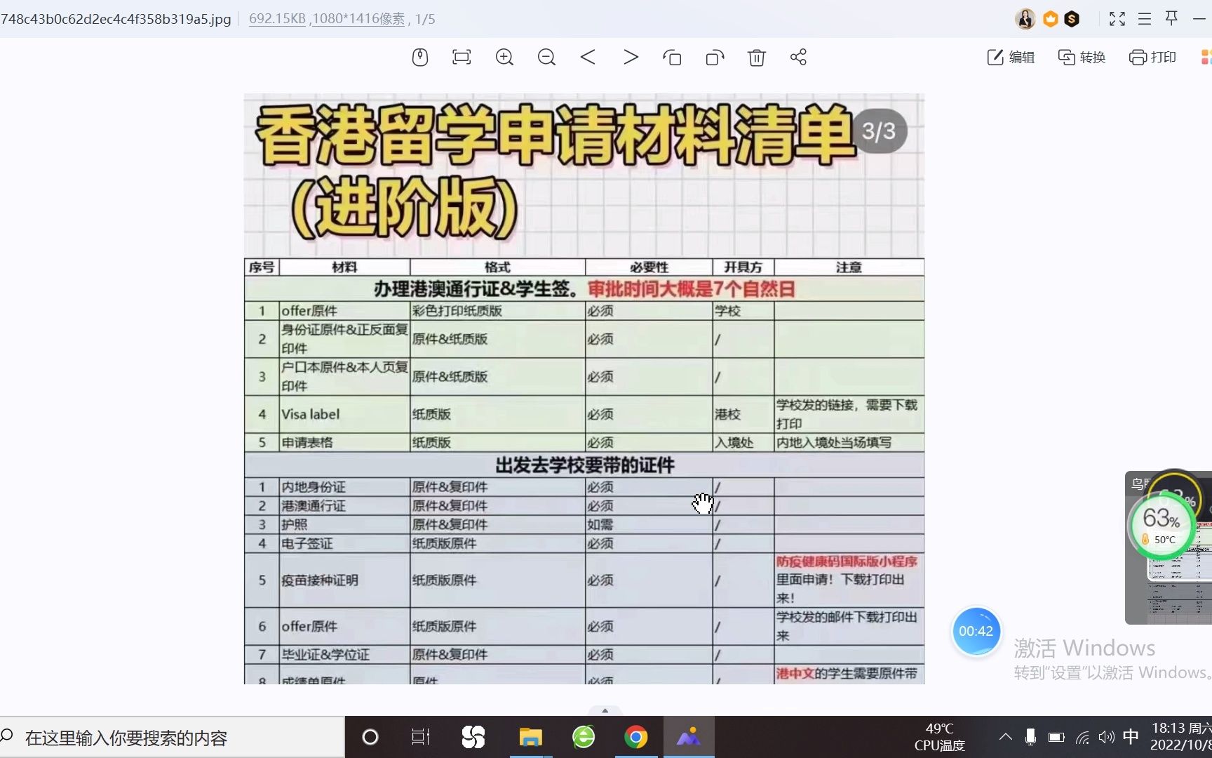Zoom out of the image
The image size is (1212, 758).
tap(546, 57)
